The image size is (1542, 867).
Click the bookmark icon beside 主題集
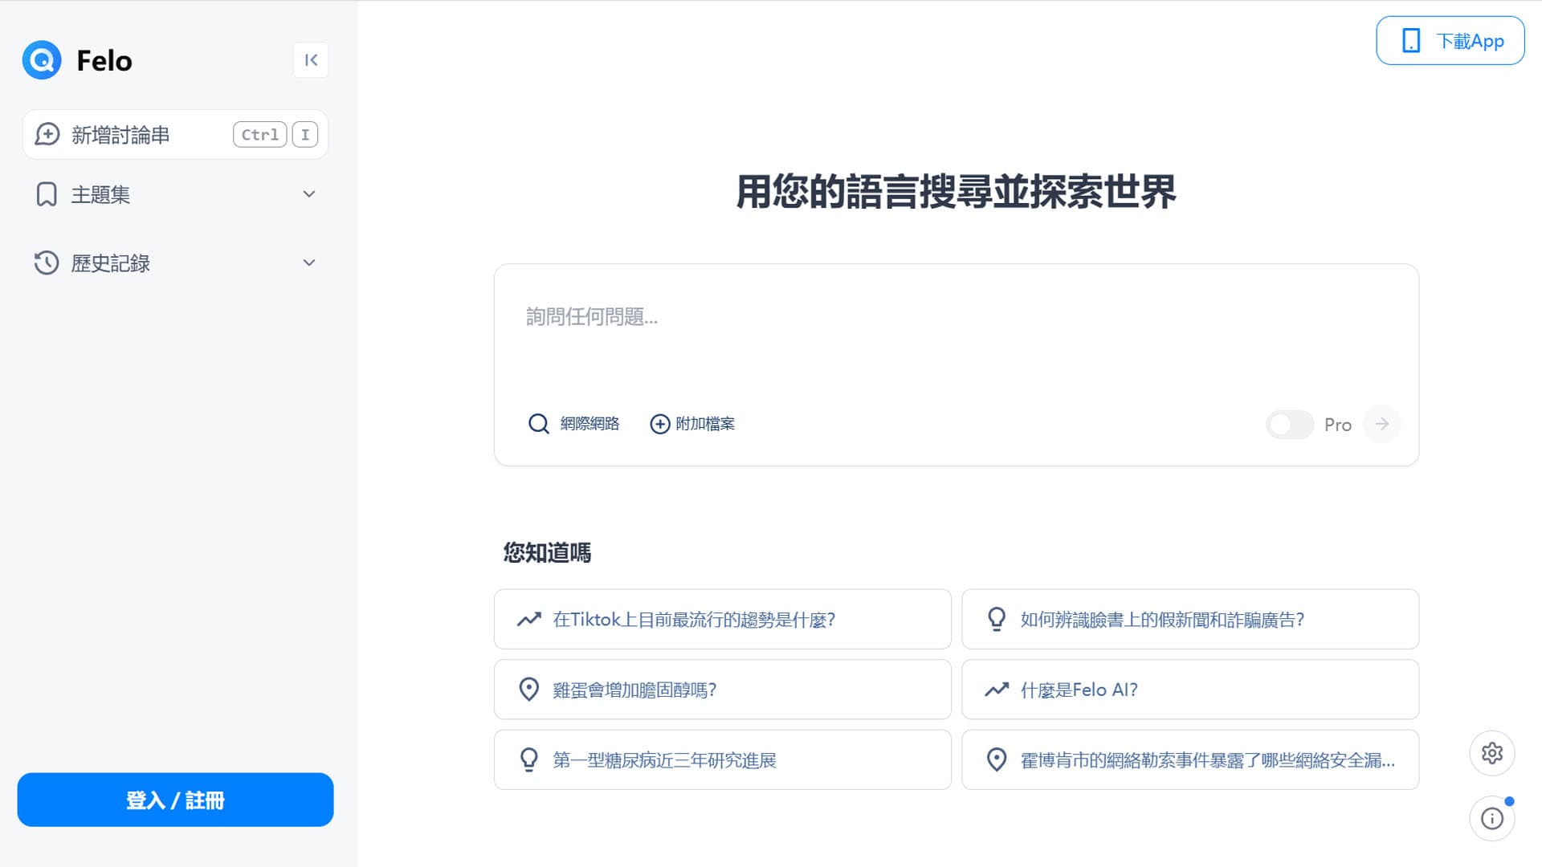[x=47, y=194]
